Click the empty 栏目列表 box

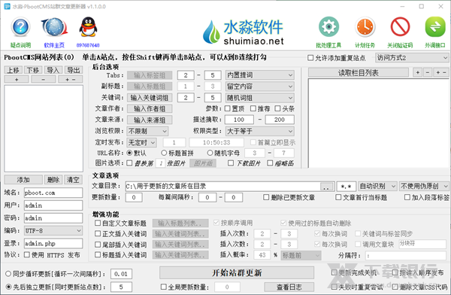pyautogui.click(x=379, y=123)
